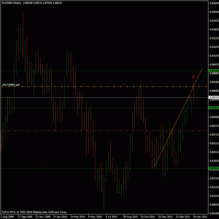Click price scale label 0.89285
The width and height of the screenshot is (219, 219).
tap(214, 82)
